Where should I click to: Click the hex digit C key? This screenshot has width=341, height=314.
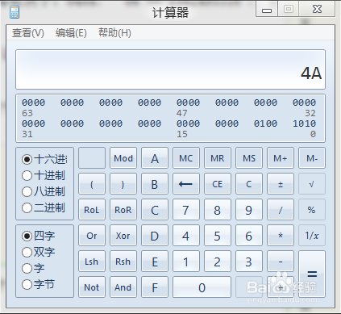pos(155,210)
